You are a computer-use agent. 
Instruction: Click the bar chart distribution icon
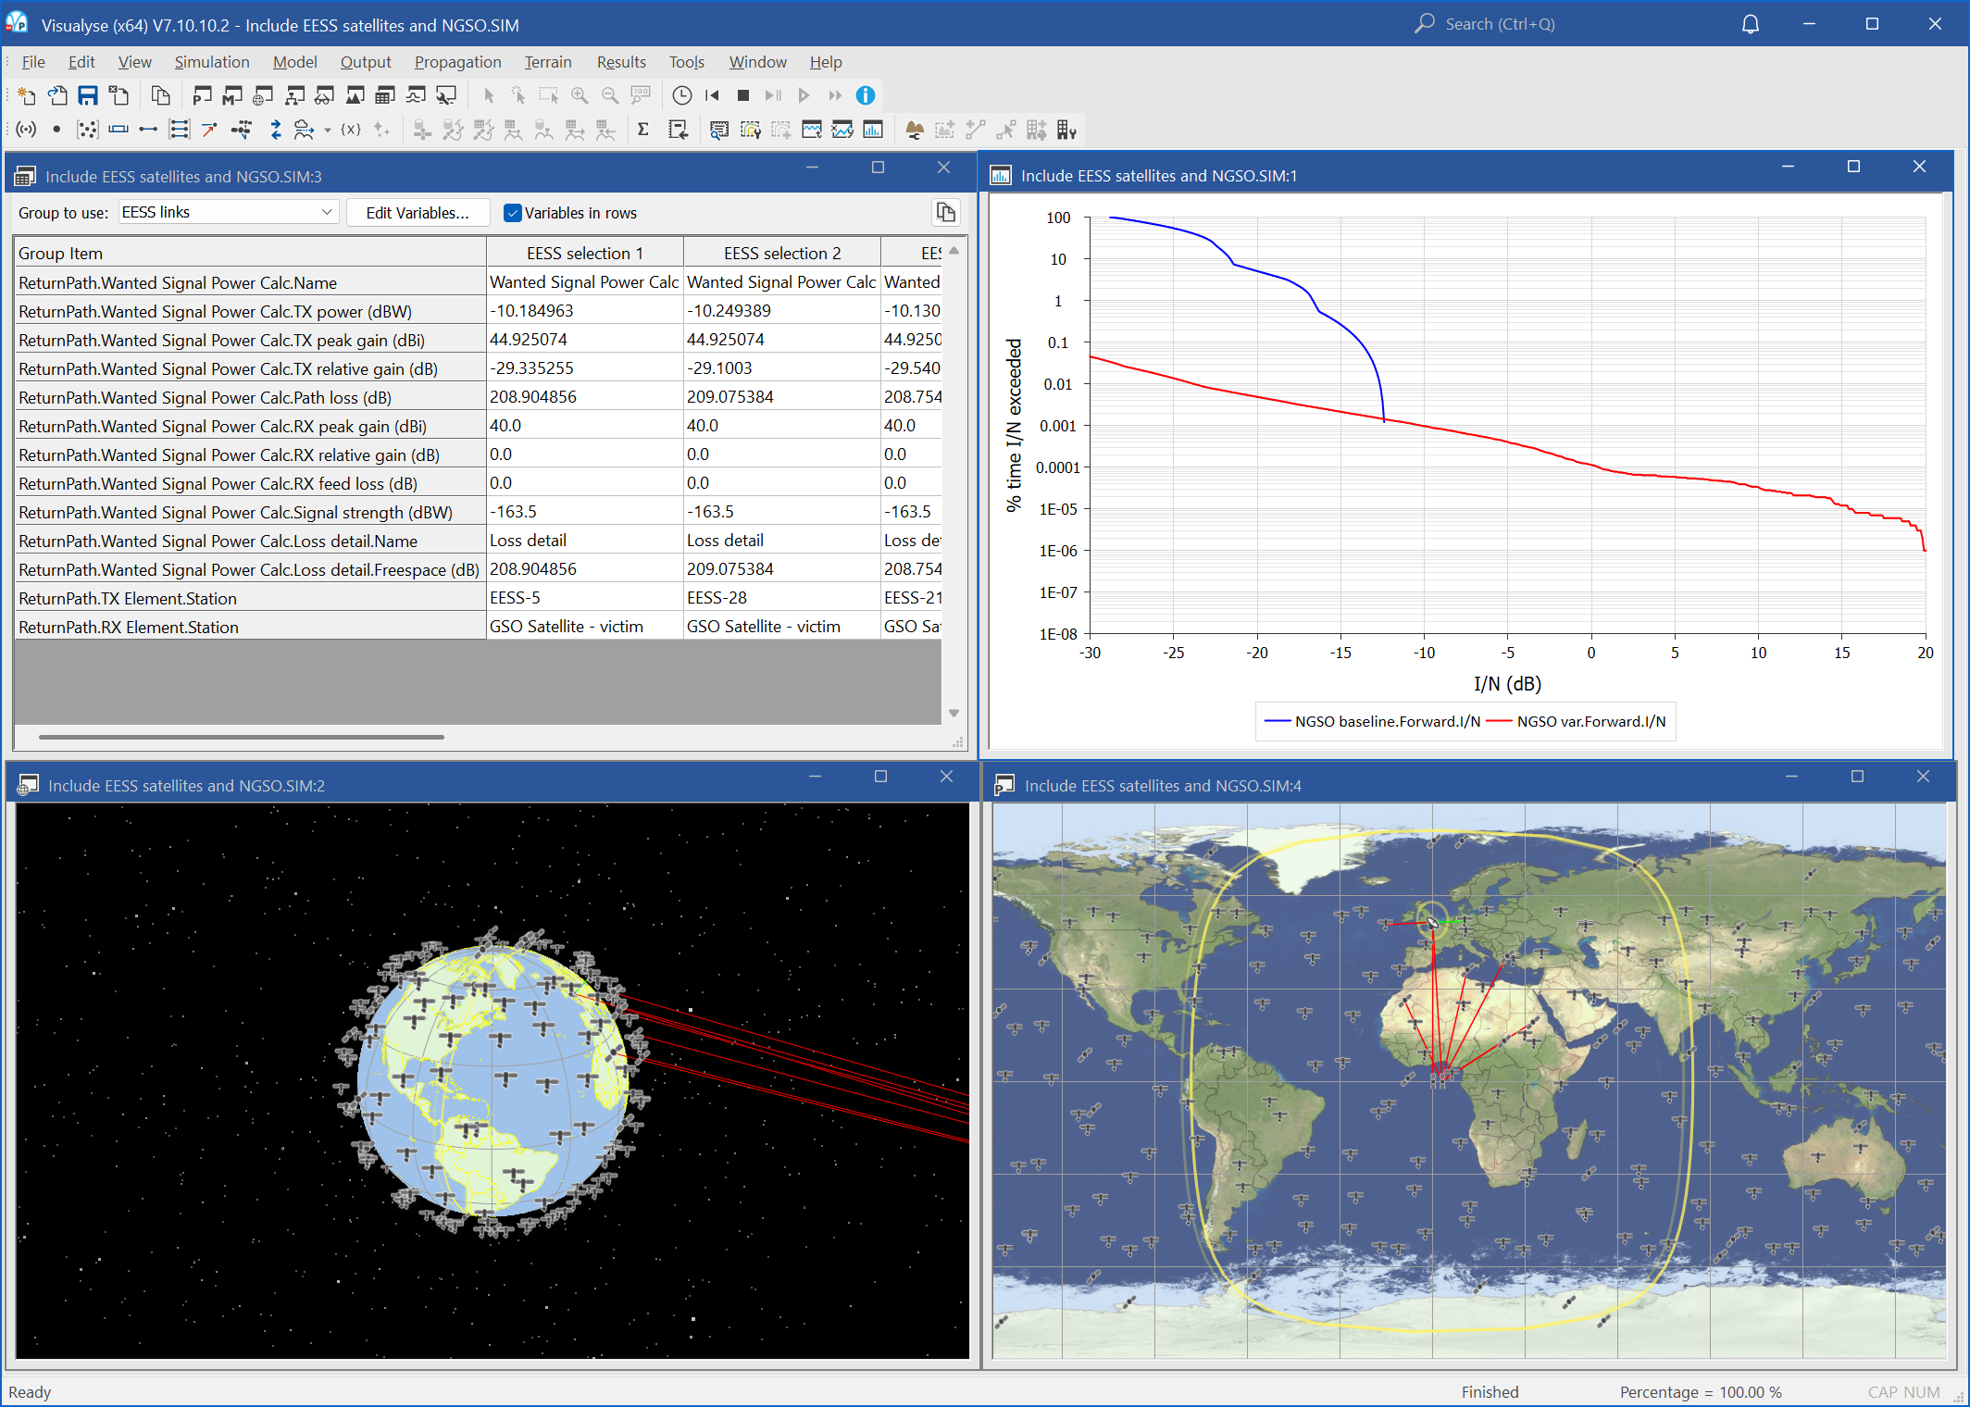pyautogui.click(x=873, y=130)
